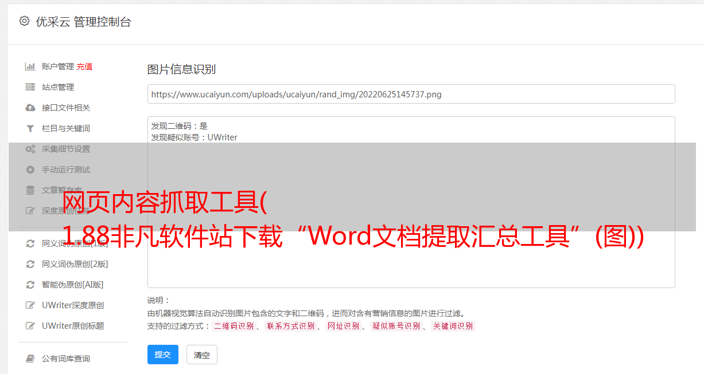The width and height of the screenshot is (704, 374).
Task: Click the edit icon for UWriter原创标题
Action: tap(30, 326)
